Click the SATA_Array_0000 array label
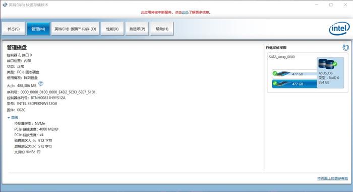 pyautogui.click(x=281, y=57)
